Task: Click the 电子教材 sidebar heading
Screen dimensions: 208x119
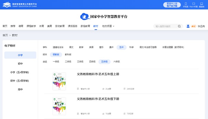Action: [10, 46]
